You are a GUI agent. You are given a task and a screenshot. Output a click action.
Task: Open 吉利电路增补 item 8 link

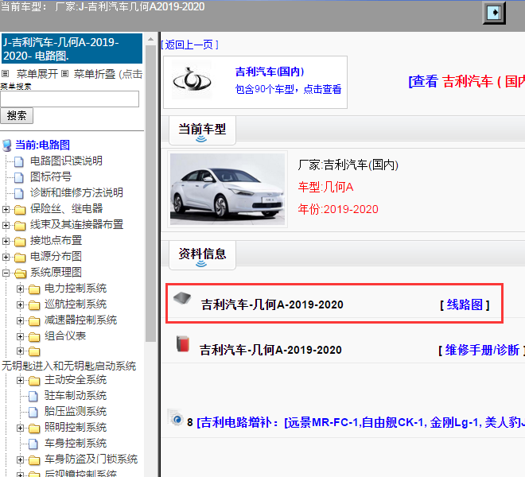tap(360, 422)
